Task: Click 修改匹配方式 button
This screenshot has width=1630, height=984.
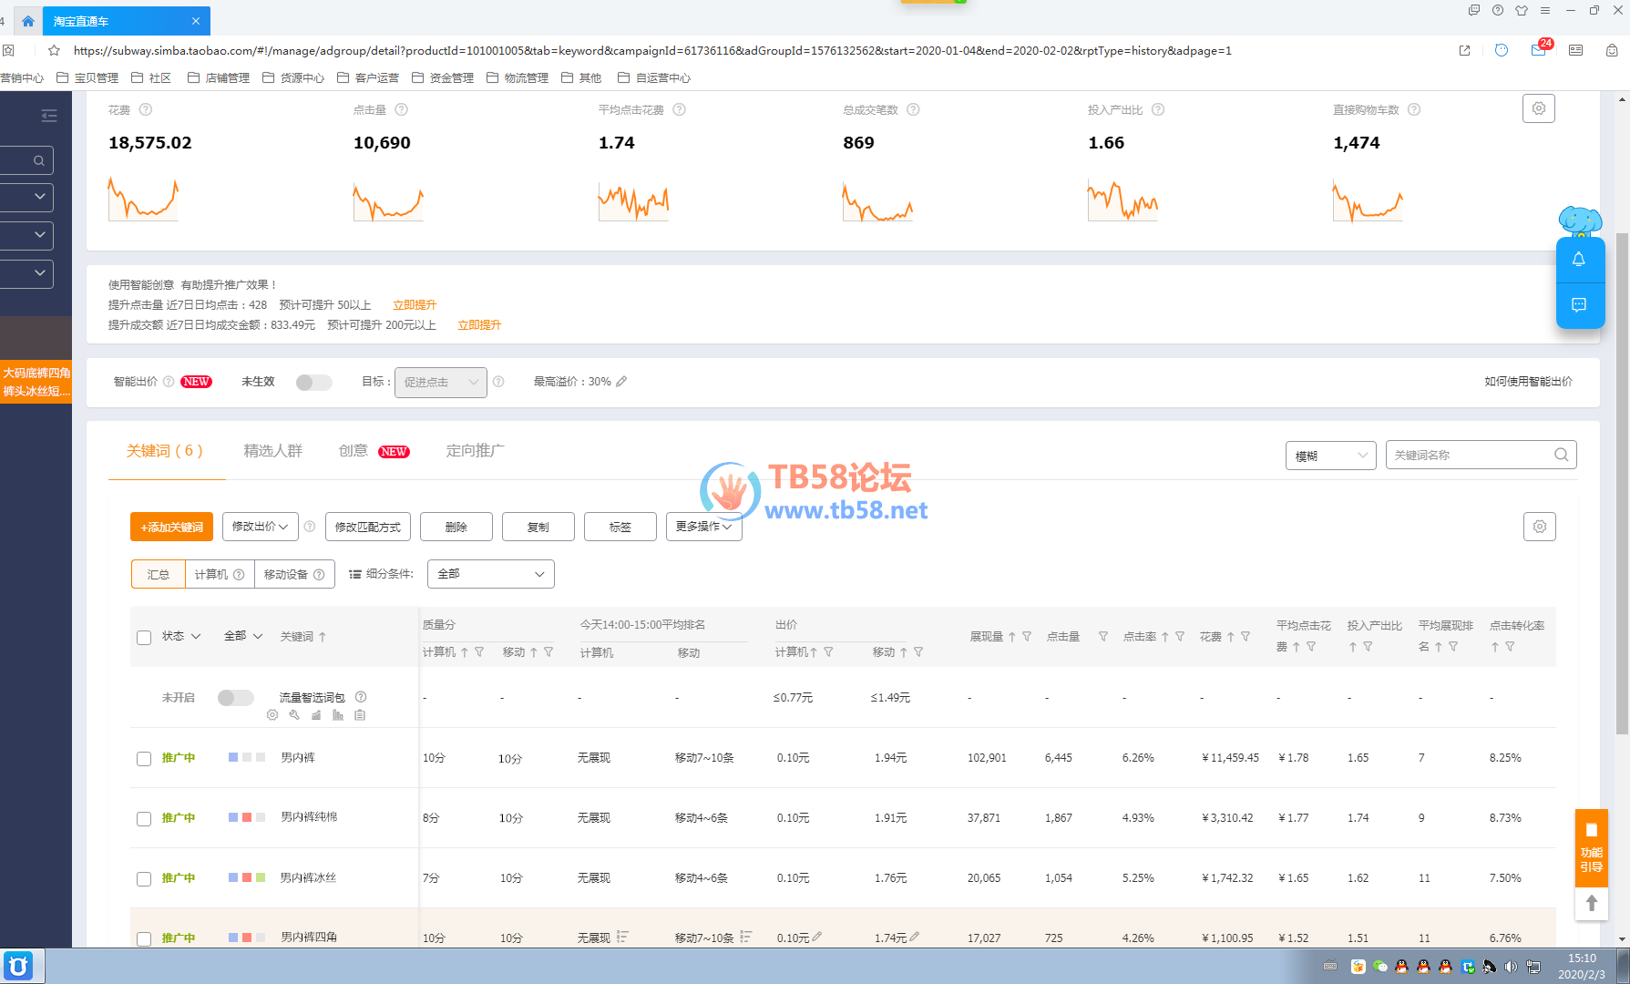Action: [x=368, y=527]
